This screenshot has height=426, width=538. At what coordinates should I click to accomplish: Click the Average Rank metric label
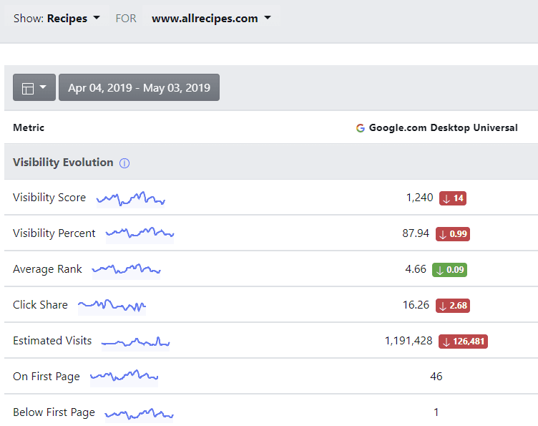coord(47,269)
